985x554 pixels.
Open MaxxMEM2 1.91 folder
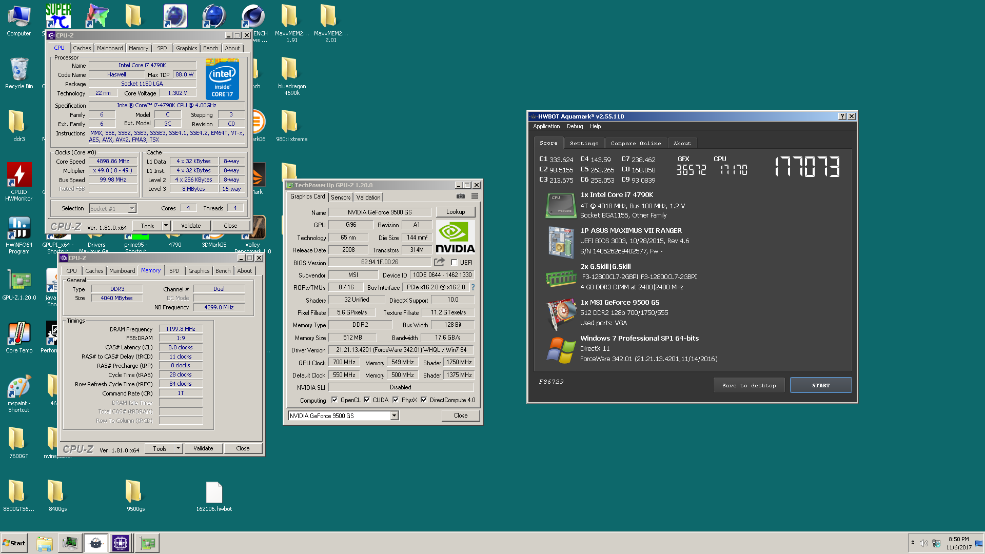[x=292, y=24]
